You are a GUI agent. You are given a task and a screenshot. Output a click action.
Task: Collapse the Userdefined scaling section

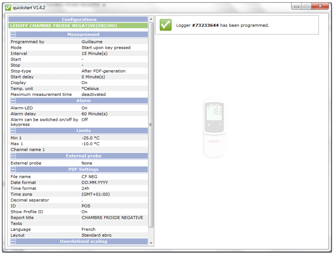point(14,241)
